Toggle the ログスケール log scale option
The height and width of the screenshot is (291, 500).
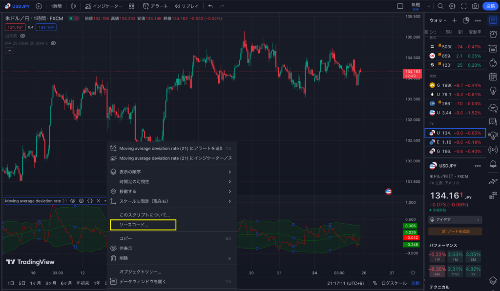click(394, 283)
